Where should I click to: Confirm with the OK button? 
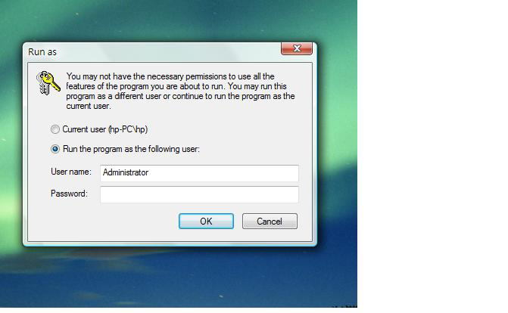tap(206, 221)
